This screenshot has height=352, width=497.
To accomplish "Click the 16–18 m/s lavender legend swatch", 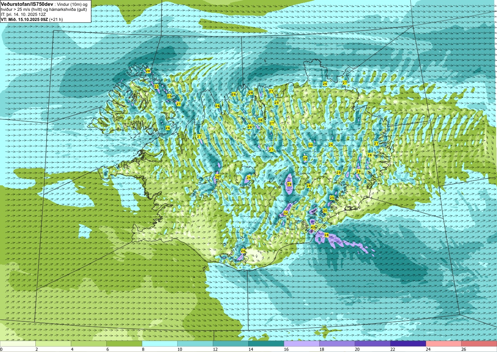I will point(302,344).
